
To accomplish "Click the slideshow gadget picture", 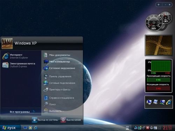I will (x=159, y=45).
